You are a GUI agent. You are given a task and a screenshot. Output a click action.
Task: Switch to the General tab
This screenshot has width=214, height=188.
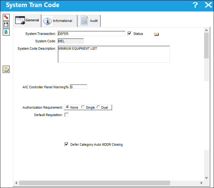point(27,20)
